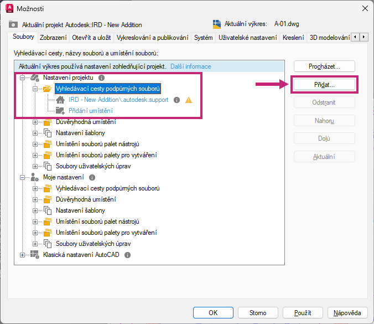Click the files icon of Nastavení šablony under project settings
The height and width of the screenshot is (324, 374).
(48, 133)
